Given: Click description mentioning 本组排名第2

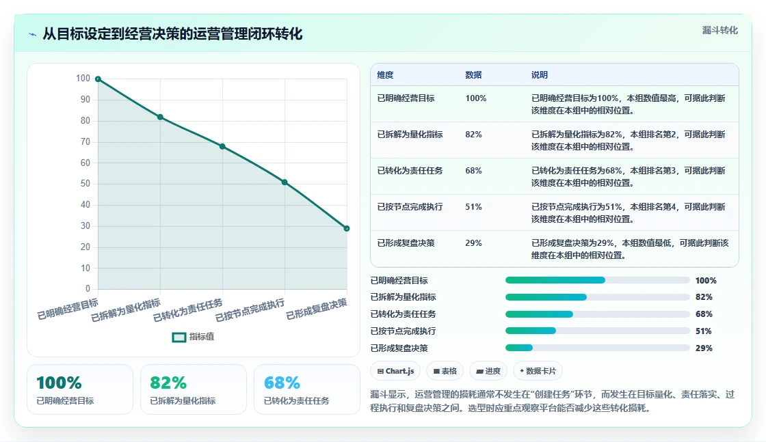Looking at the screenshot, I should tap(629, 141).
